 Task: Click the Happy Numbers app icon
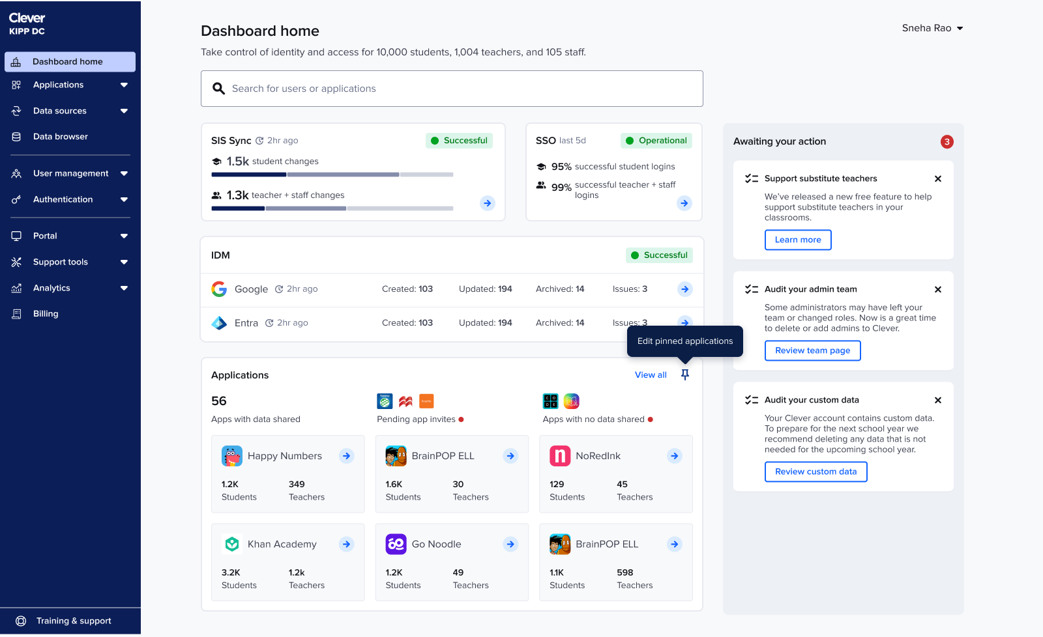pyautogui.click(x=232, y=456)
